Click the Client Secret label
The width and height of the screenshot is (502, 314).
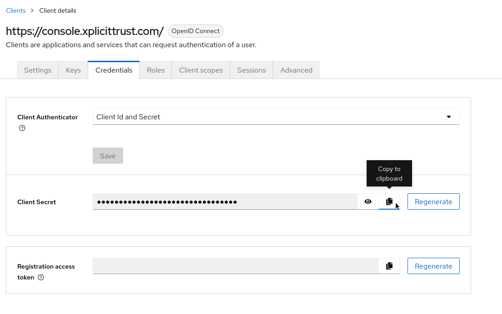coord(36,202)
